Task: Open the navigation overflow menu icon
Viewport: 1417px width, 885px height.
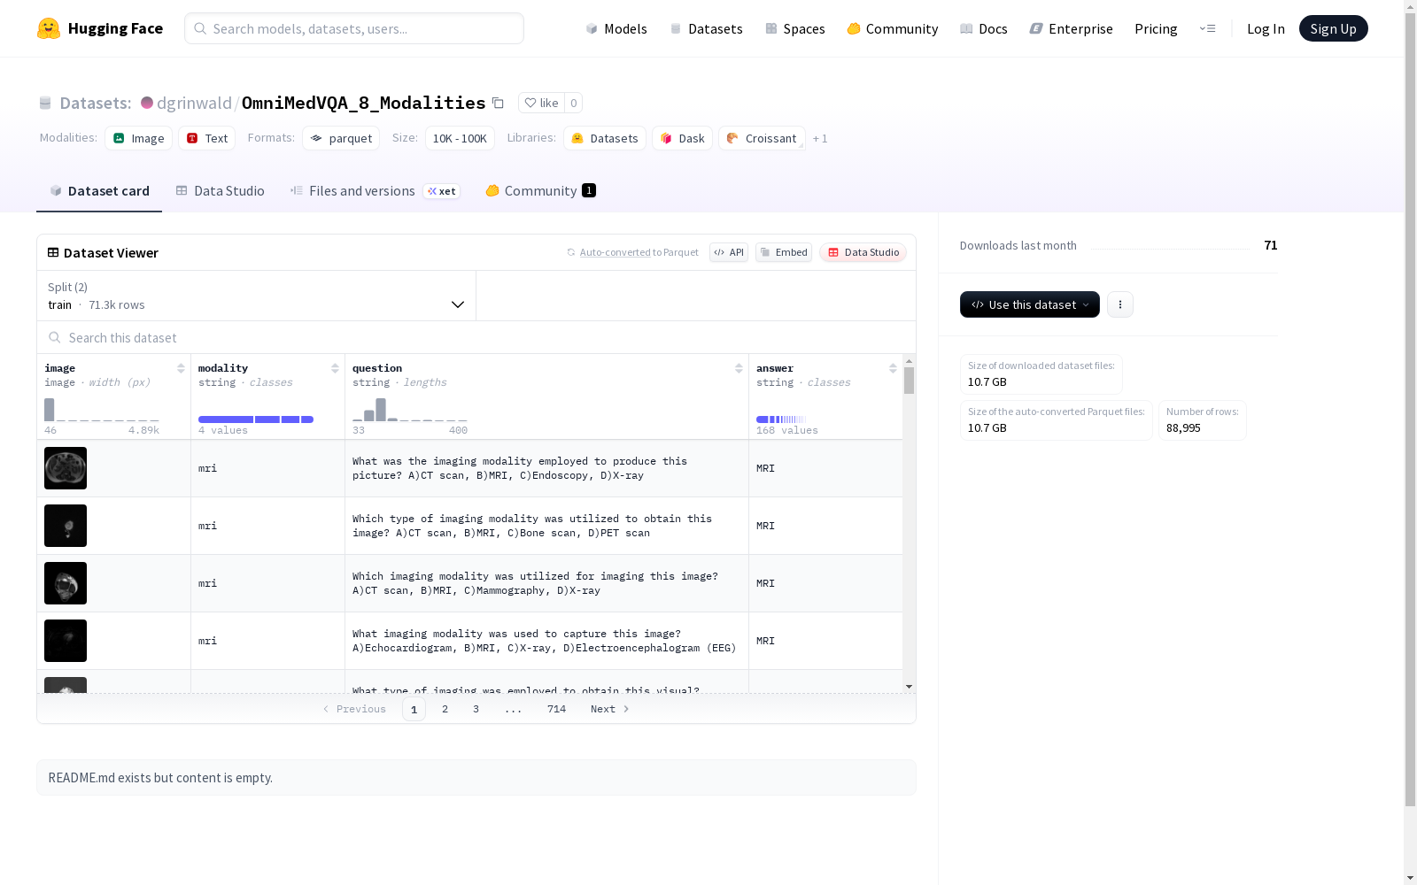Action: pyautogui.click(x=1207, y=28)
